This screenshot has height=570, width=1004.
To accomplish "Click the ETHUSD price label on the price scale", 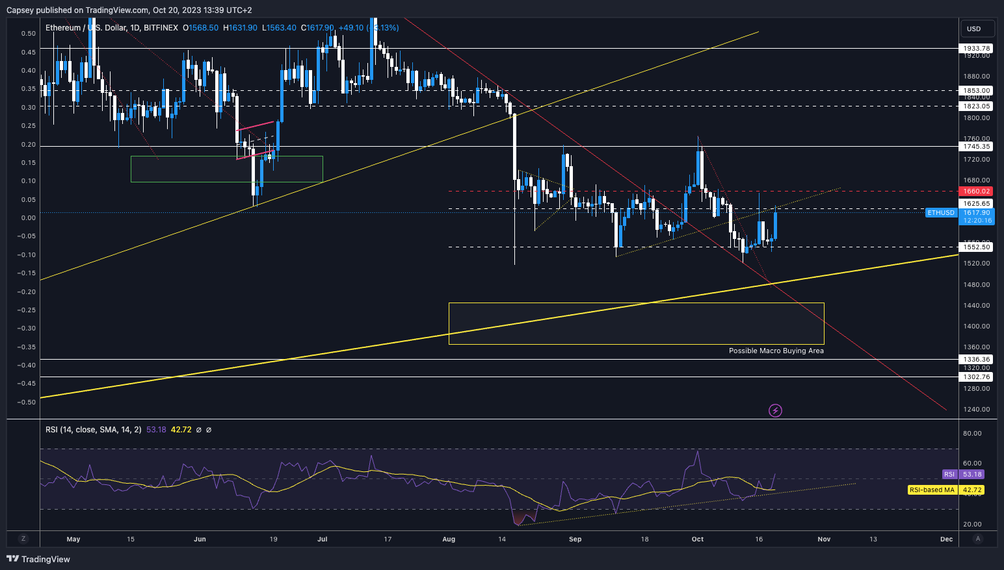I will (x=941, y=212).
